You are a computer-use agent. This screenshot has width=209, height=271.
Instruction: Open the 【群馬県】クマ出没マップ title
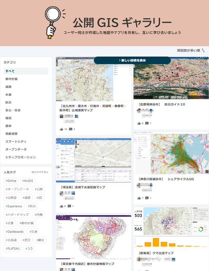pos(156,253)
